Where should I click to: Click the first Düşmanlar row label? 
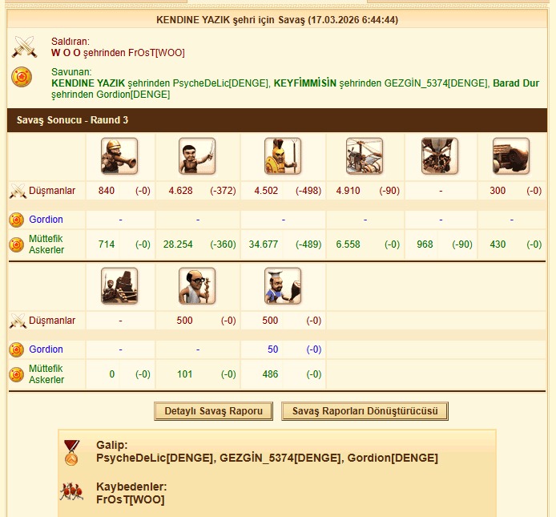pos(52,191)
